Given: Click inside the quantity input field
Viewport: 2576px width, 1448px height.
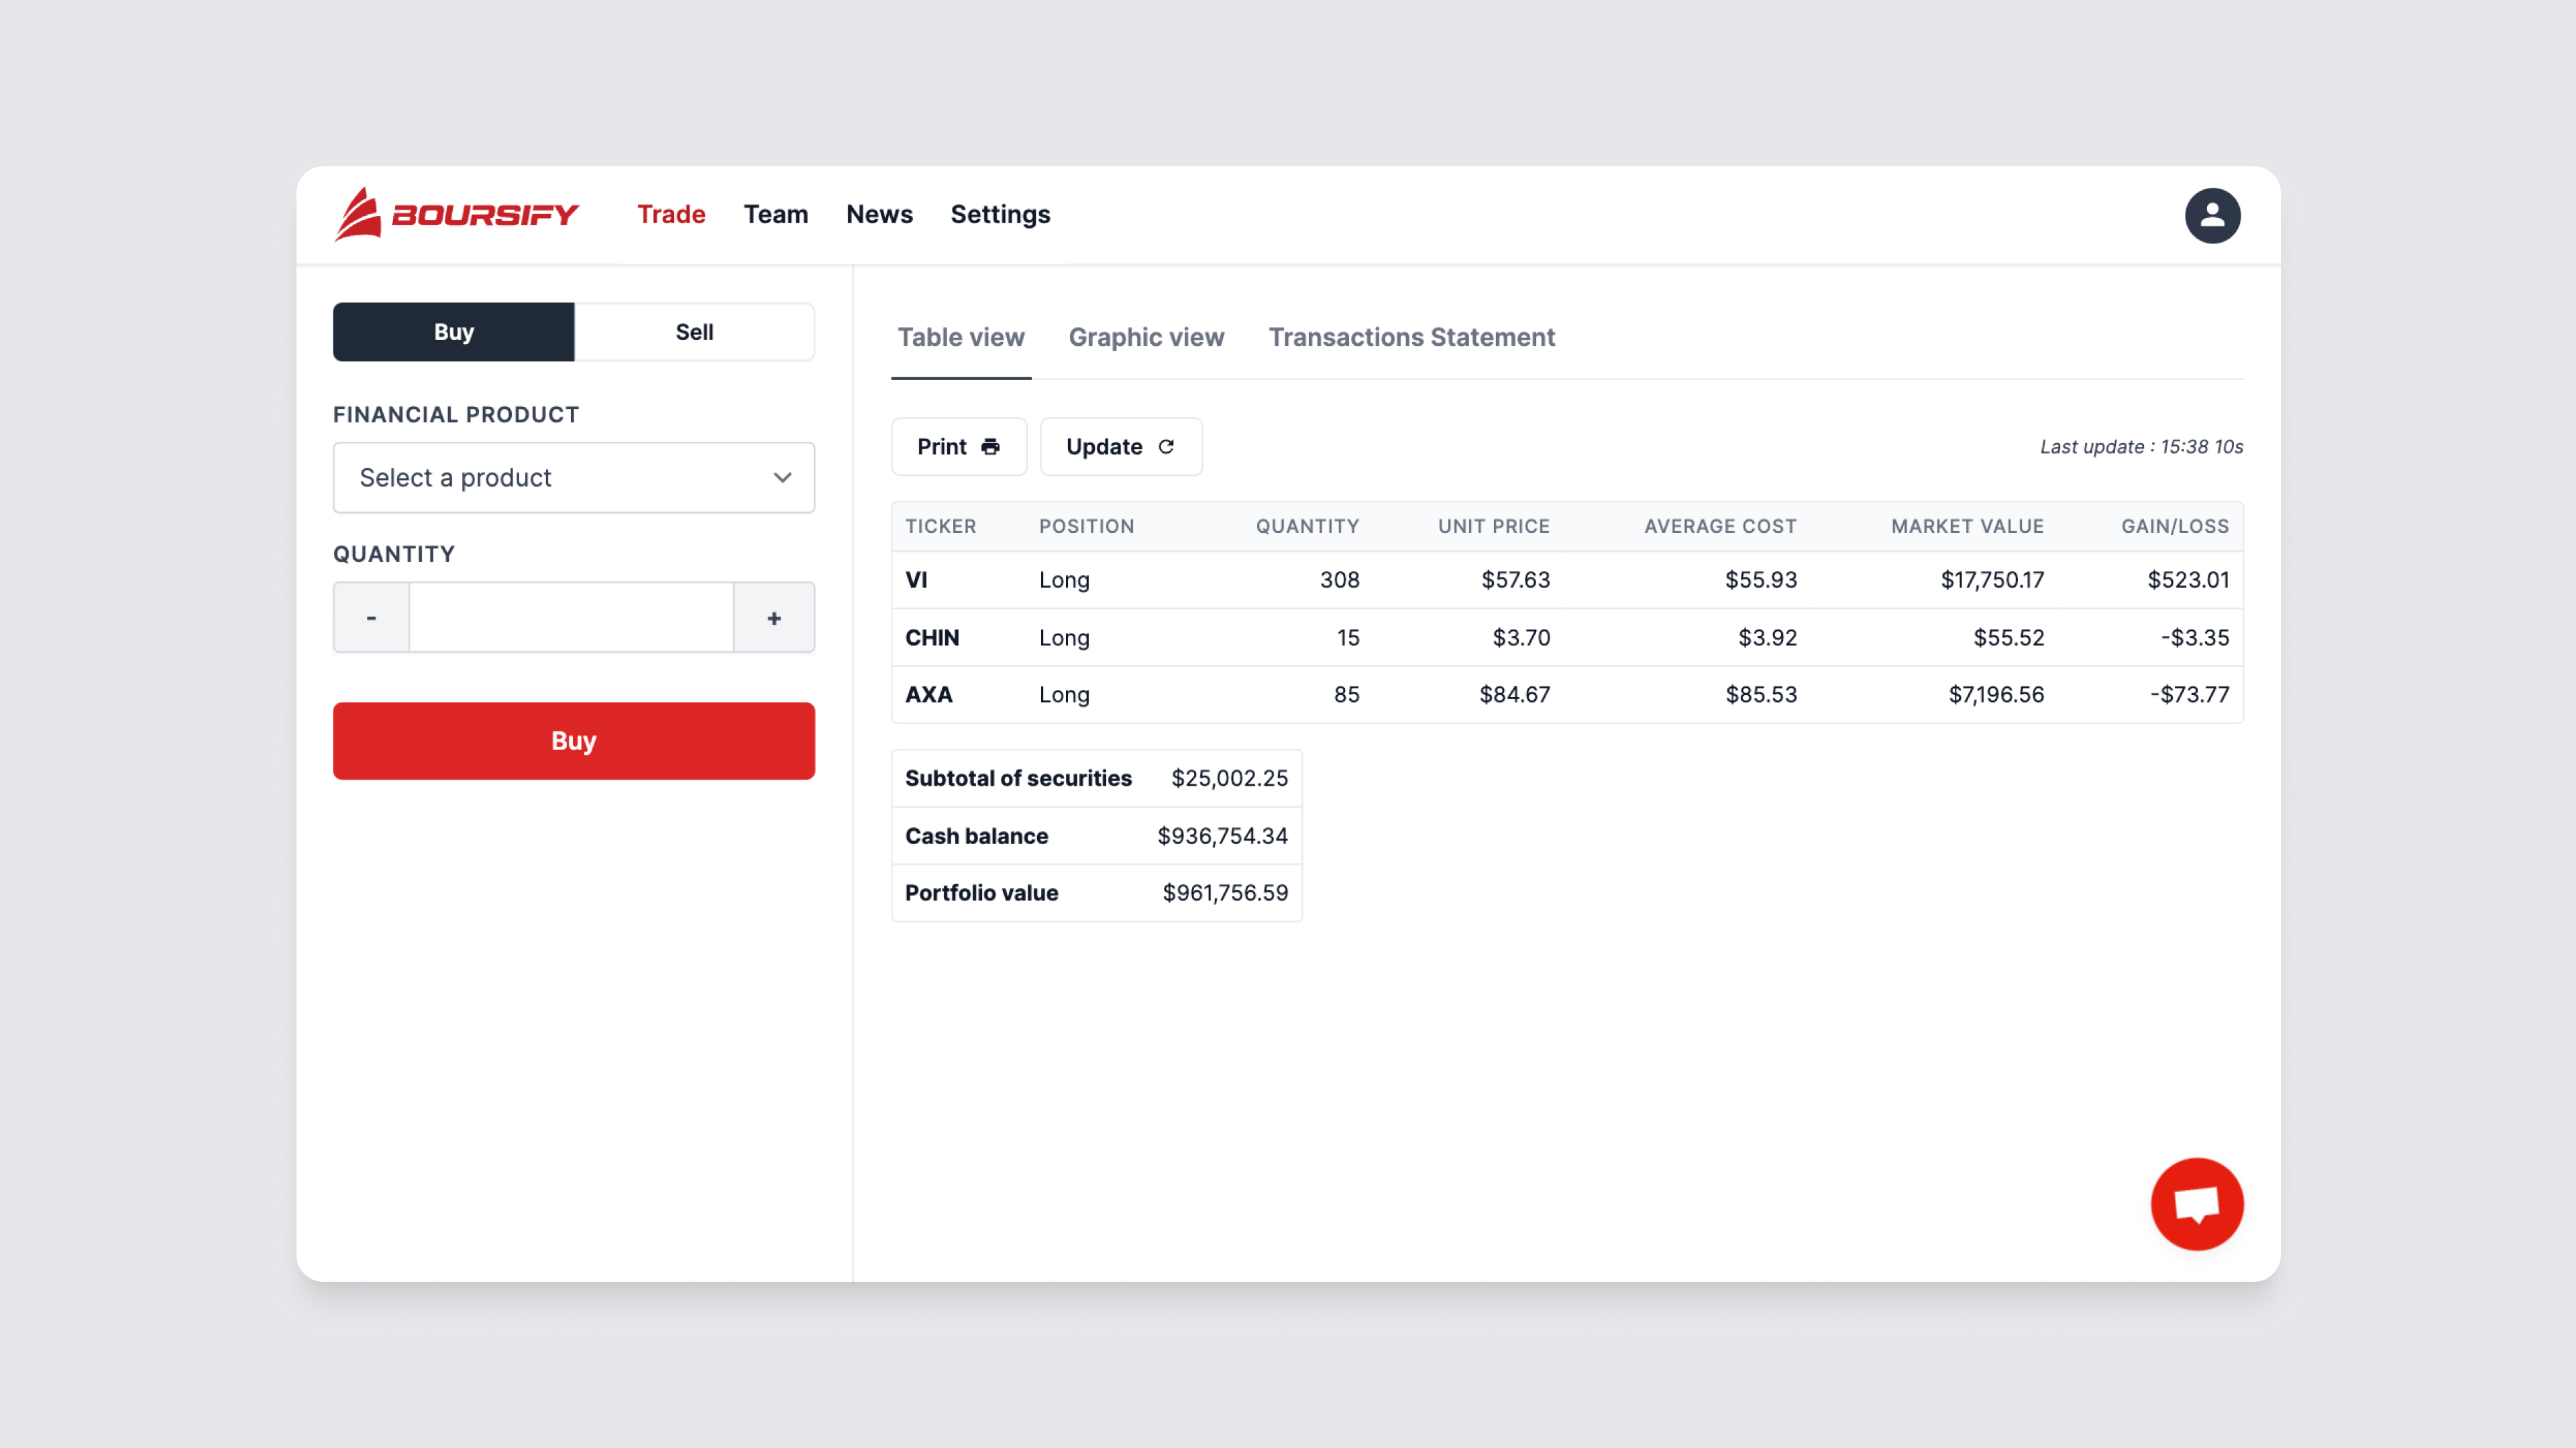Looking at the screenshot, I should (572, 617).
